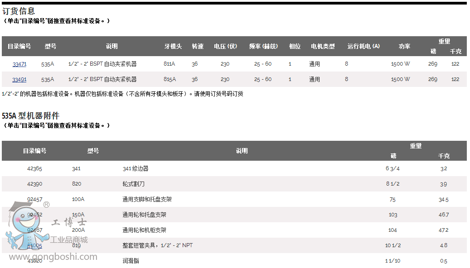
Task: Click the www.gongboshi.com watermark URL
Action: pyautogui.click(x=53, y=257)
